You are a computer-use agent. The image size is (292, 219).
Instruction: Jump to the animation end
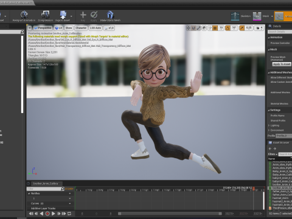click(x=64, y=214)
